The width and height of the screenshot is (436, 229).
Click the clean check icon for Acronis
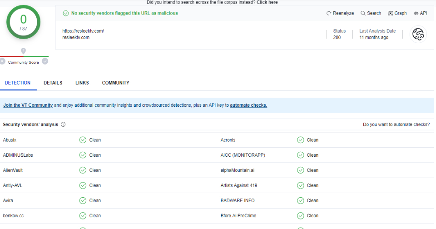pos(301,140)
